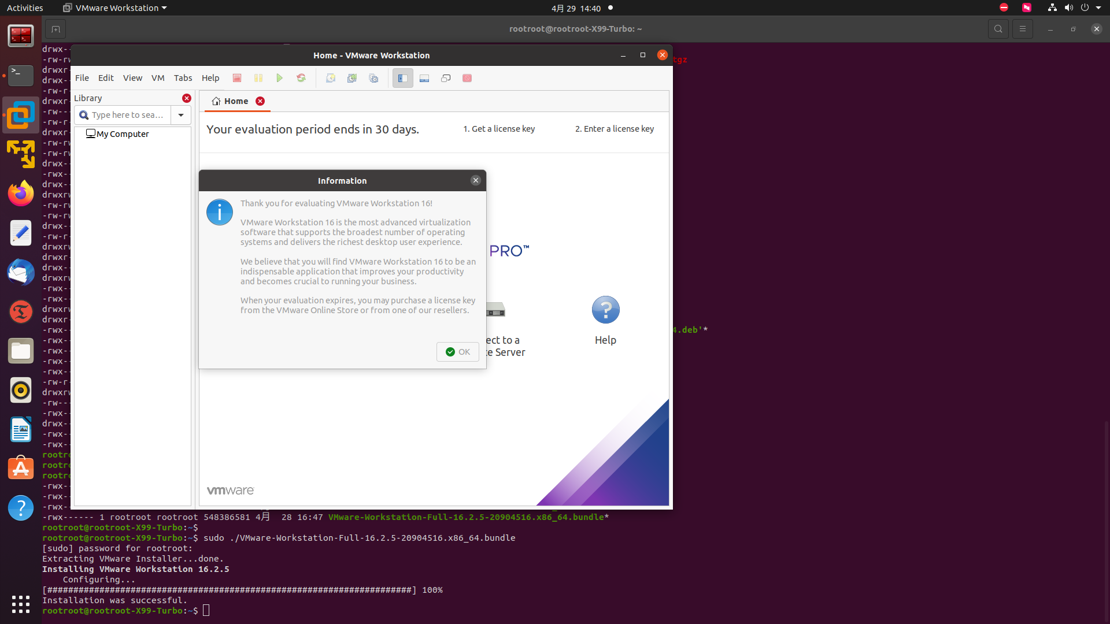Click the Get a license key link
This screenshot has width=1110, height=624.
click(x=499, y=129)
